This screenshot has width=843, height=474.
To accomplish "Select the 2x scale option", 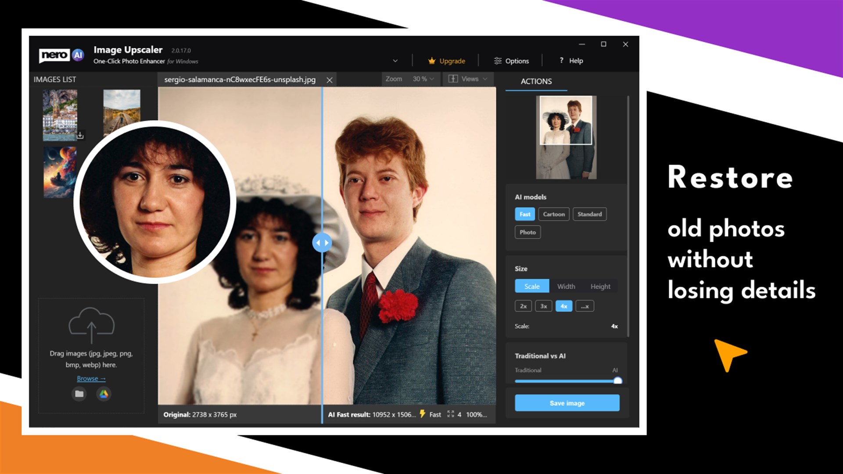I will click(x=523, y=306).
